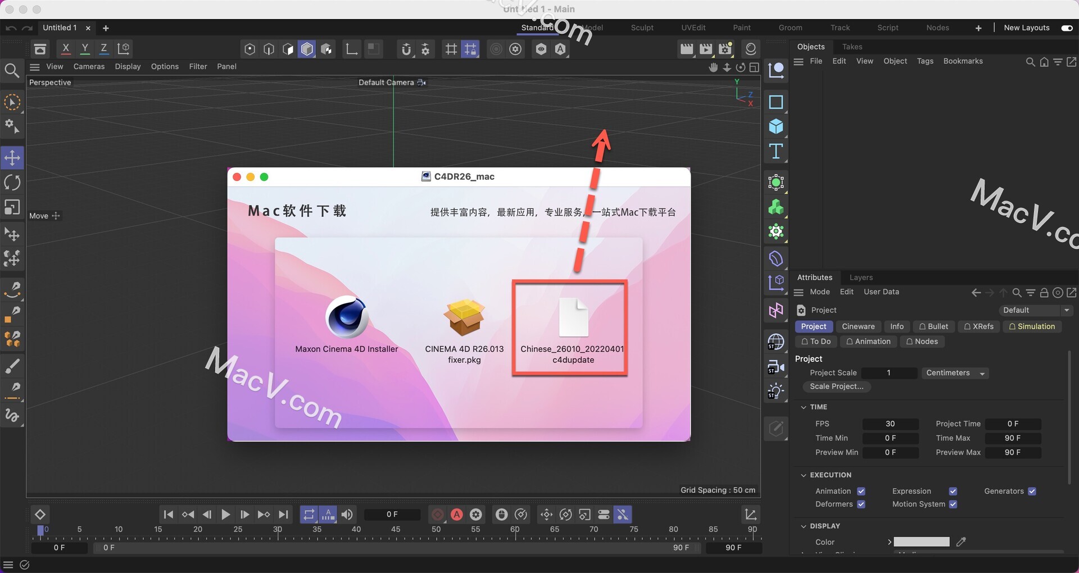Switch to Sculpt layout tab

coord(642,28)
